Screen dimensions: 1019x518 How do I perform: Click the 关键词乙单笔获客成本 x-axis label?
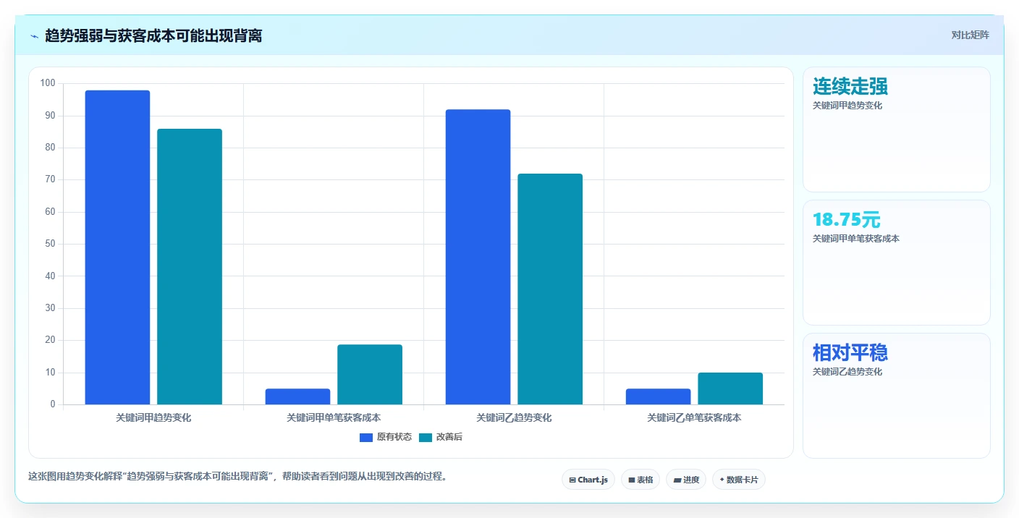pyautogui.click(x=694, y=418)
